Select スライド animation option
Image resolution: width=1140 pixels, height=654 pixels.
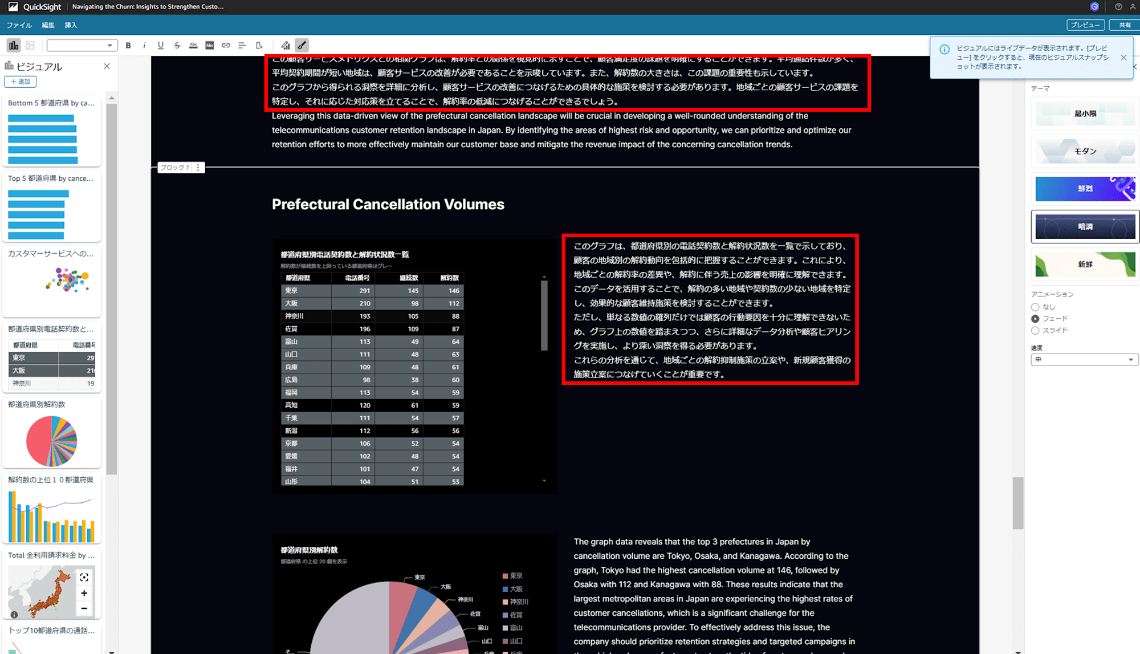coord(1035,331)
